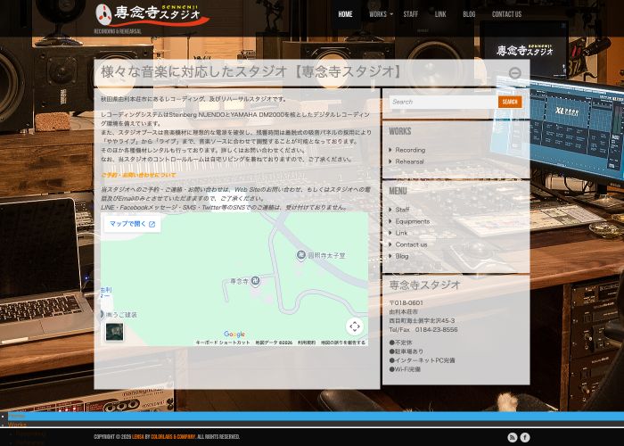Click 地図の誤りを報告する link

343,343
